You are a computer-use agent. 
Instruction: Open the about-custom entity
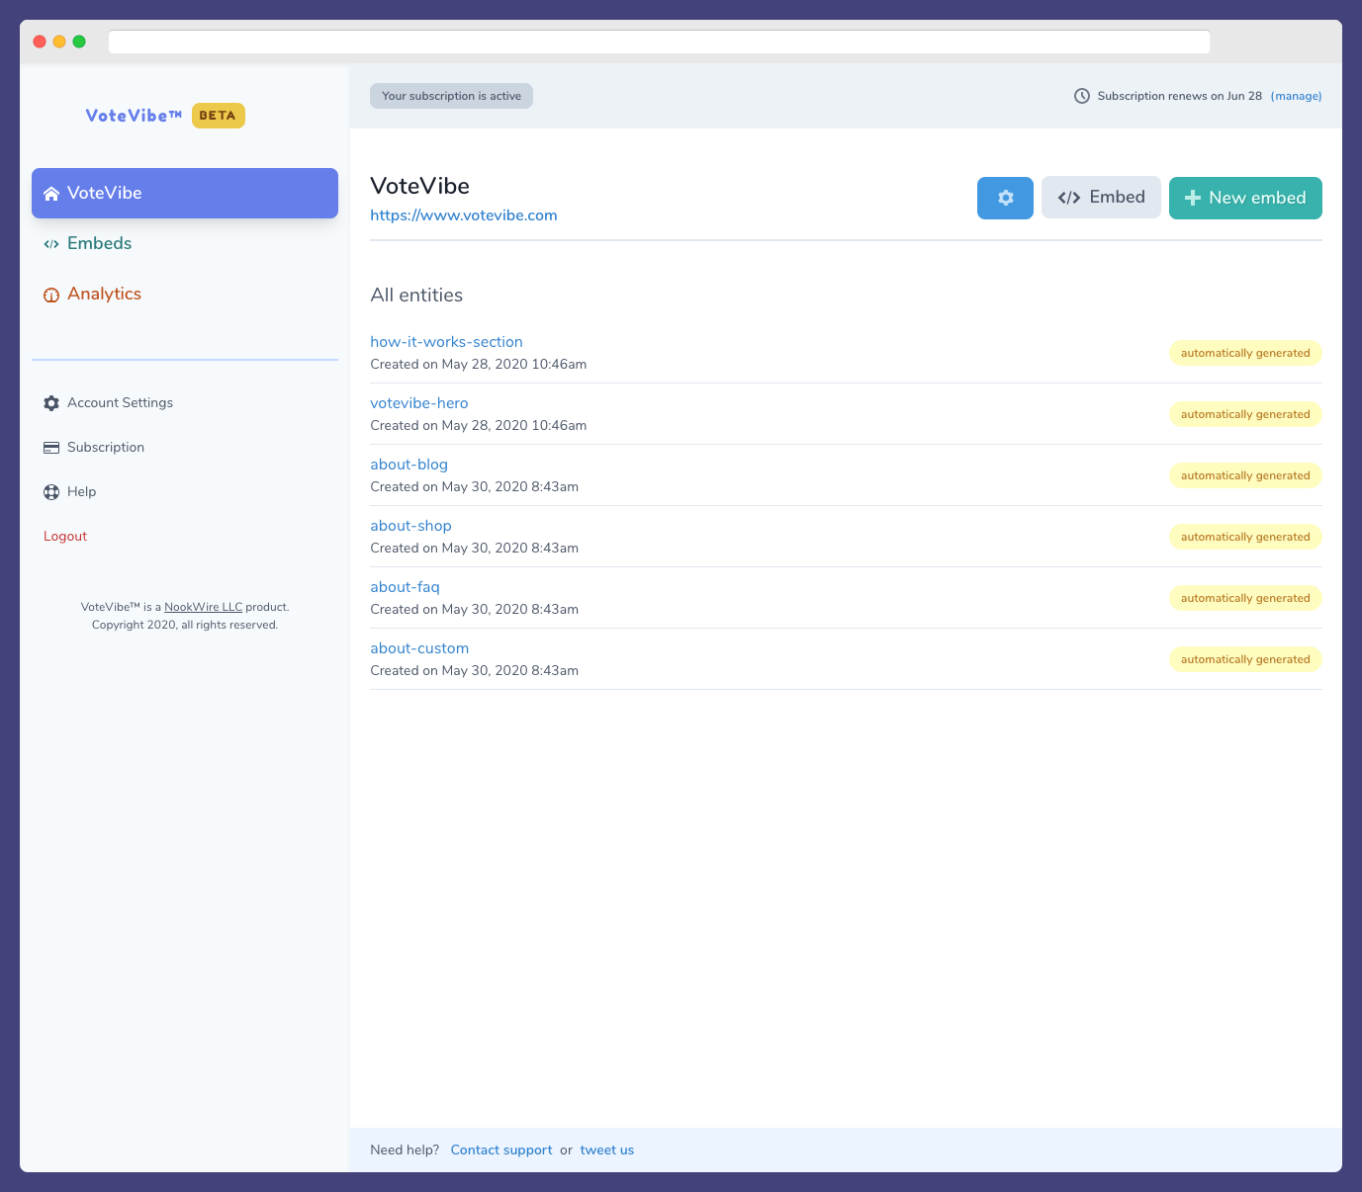[x=419, y=648]
